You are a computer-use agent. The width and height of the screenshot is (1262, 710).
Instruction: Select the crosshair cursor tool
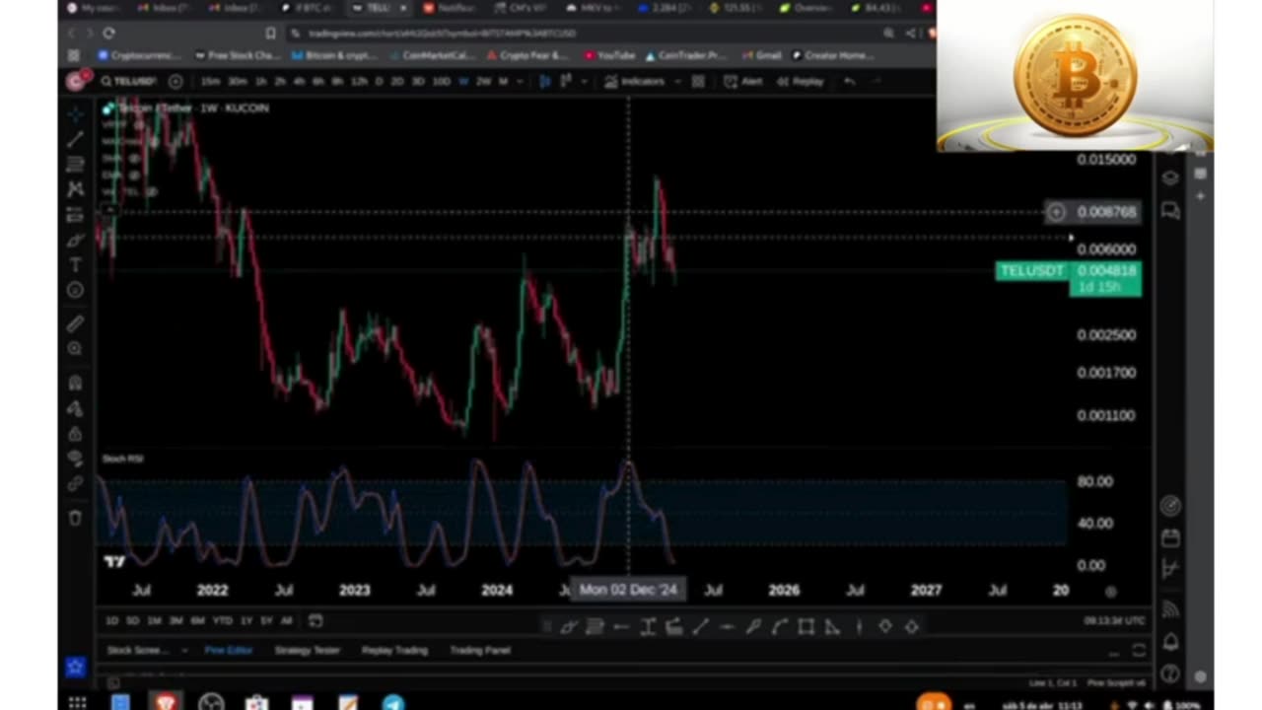[75, 116]
